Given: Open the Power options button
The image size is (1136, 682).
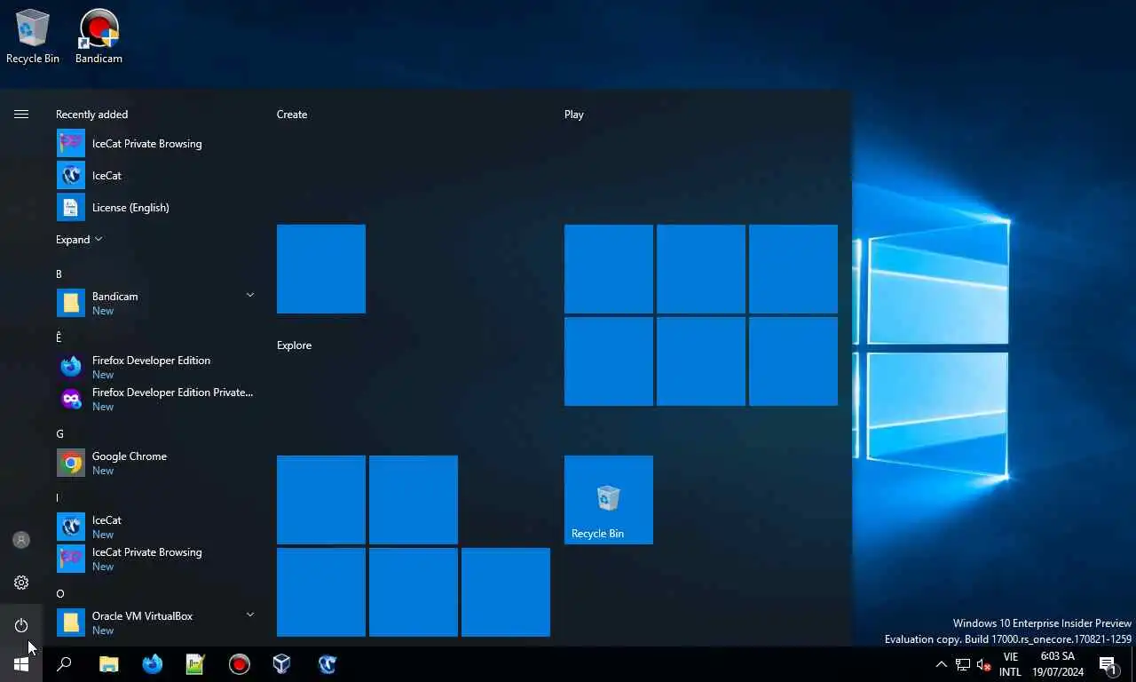Looking at the screenshot, I should point(21,625).
